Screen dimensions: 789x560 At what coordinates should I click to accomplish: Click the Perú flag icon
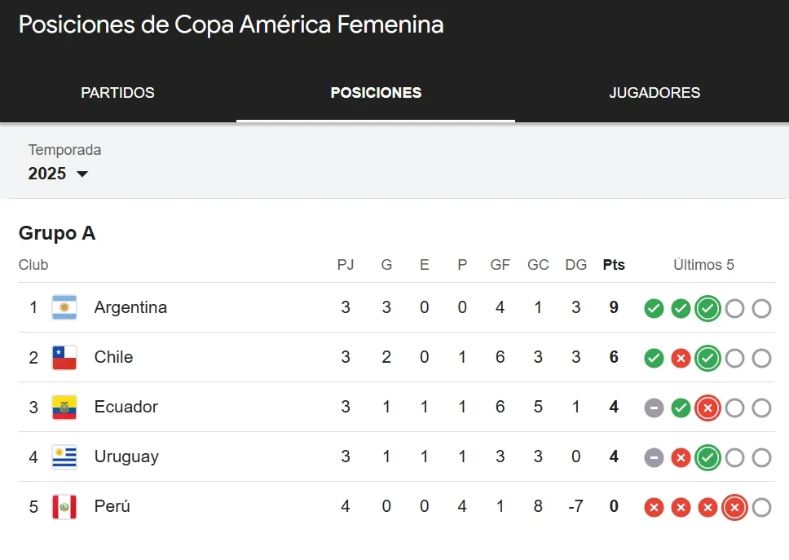click(x=63, y=507)
